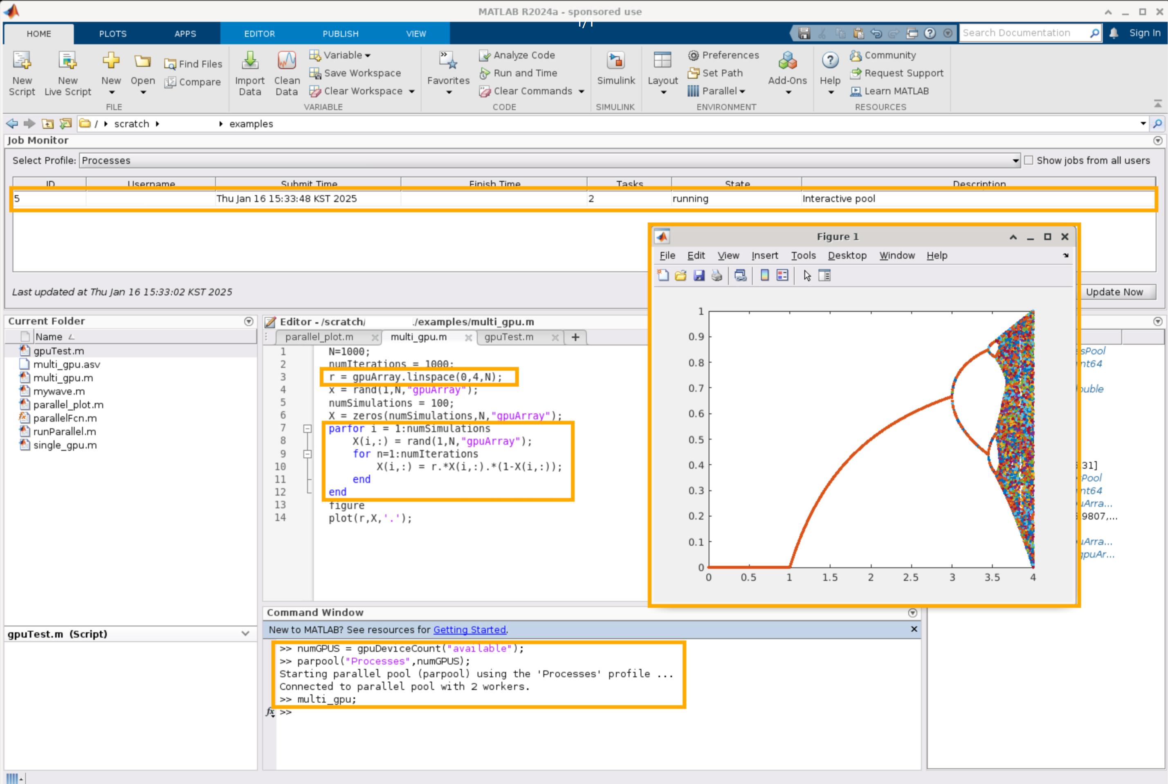
Task: Click Sign In
Action: [x=1145, y=33]
